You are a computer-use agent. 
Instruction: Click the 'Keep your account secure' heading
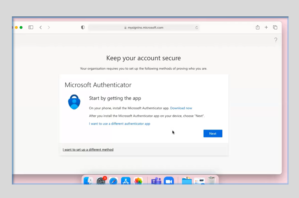144,58
